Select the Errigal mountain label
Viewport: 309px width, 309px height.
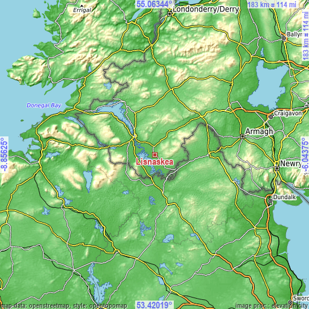(82, 10)
